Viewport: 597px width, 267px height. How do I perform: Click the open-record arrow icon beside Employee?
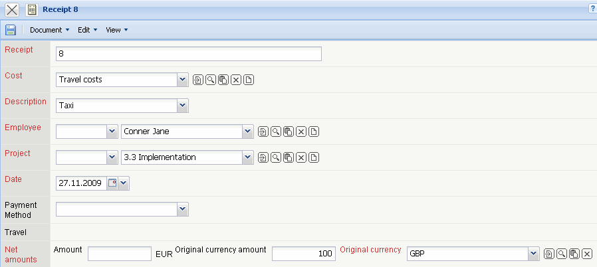coord(263,132)
